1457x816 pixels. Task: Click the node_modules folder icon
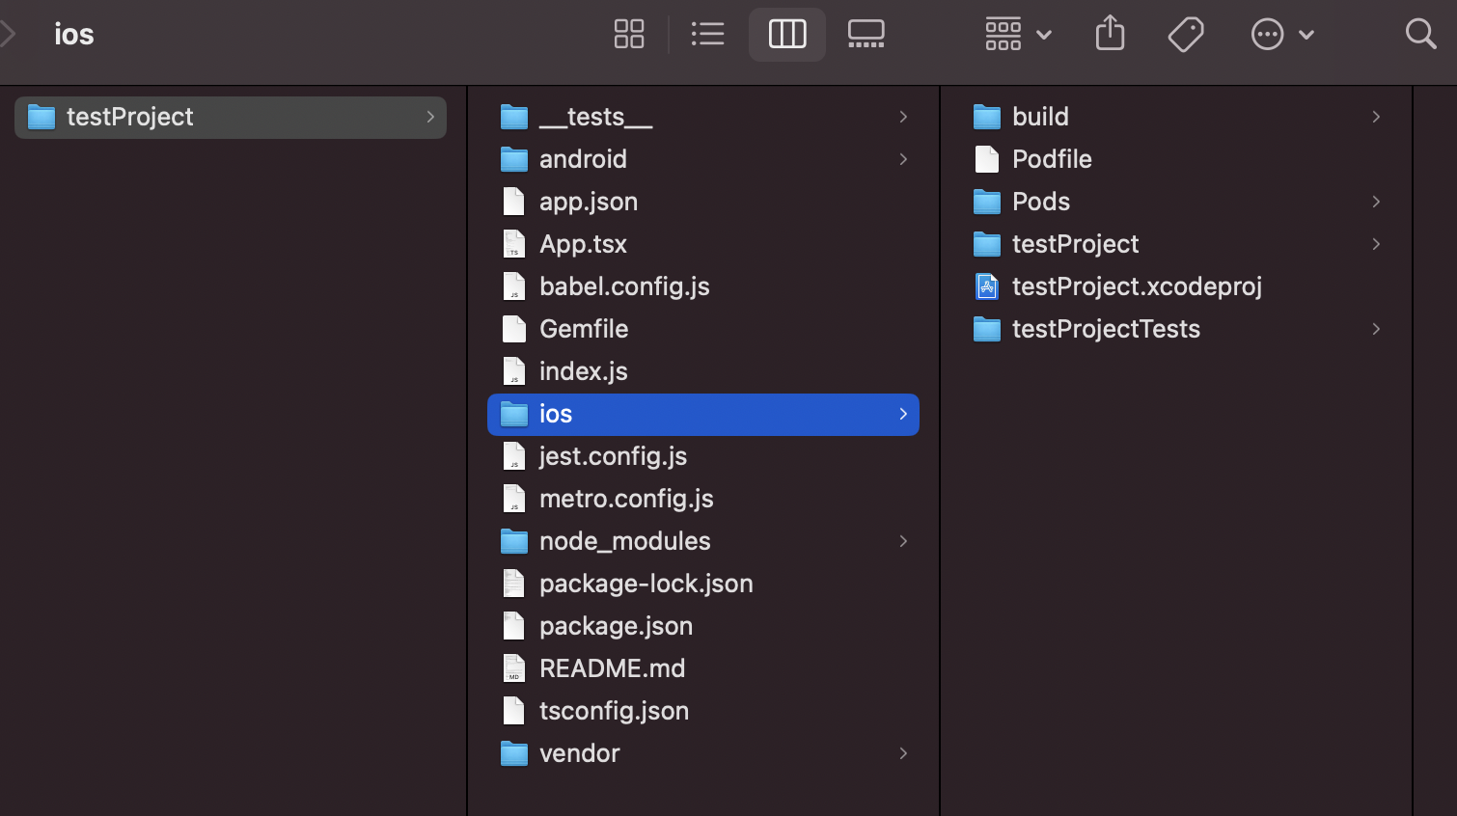click(514, 541)
